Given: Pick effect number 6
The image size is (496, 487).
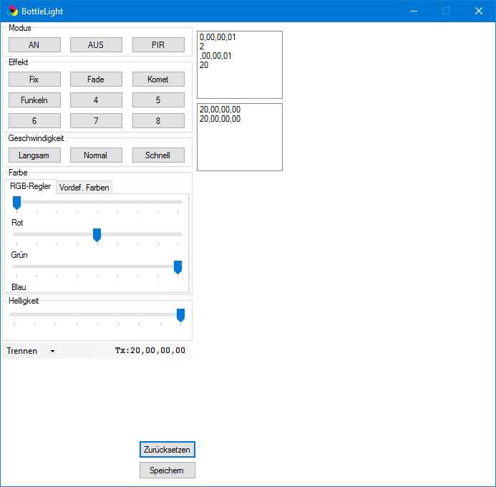Looking at the screenshot, I should click(x=34, y=120).
